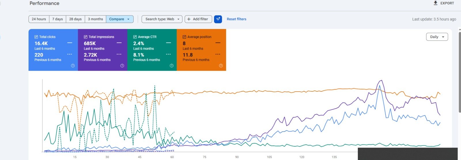Click 220 previous clicks value
This screenshot has width=461, height=160.
[39, 55]
